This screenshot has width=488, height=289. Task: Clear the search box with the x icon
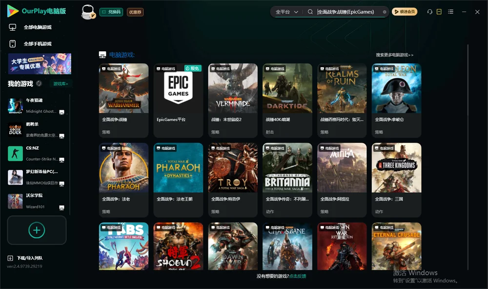(x=385, y=12)
